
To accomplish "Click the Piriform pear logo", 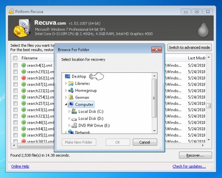I will 203,29.
